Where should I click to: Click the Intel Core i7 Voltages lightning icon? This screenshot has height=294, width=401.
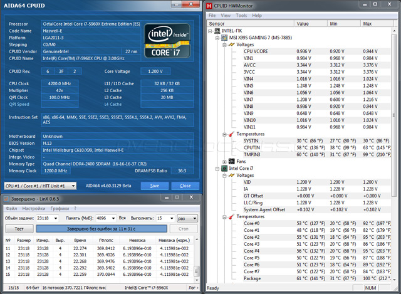tap(231, 176)
